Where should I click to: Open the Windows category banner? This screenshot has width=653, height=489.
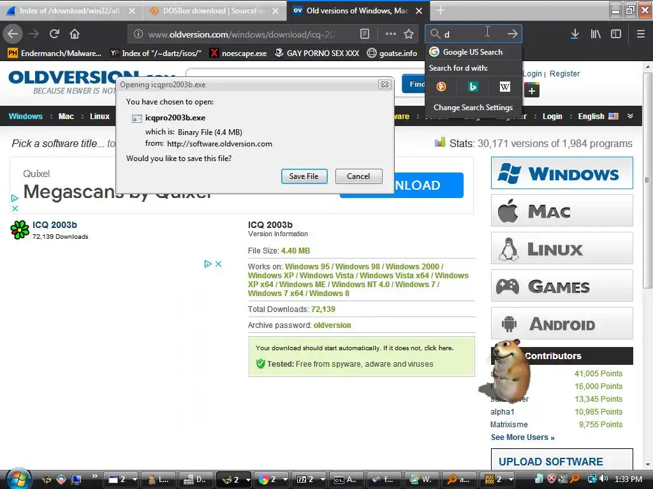coord(562,173)
